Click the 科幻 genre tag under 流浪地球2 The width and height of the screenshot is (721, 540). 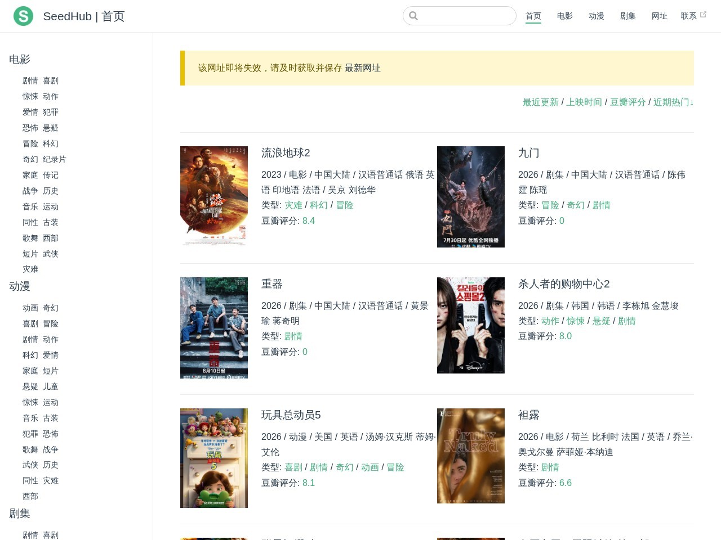319,205
